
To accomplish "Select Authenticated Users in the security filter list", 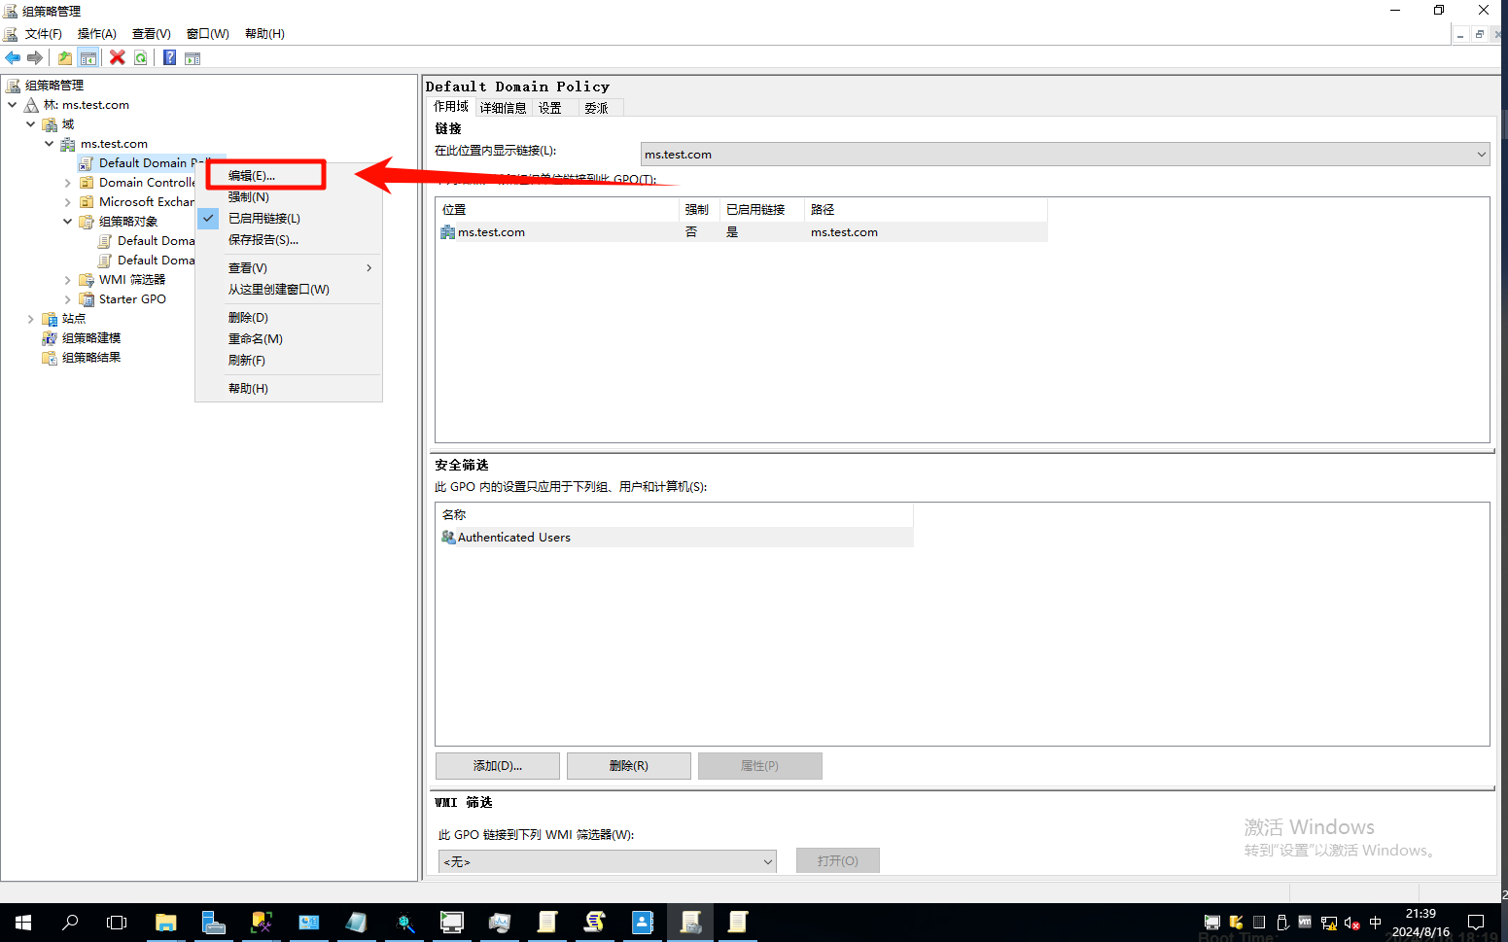I will 513,538.
